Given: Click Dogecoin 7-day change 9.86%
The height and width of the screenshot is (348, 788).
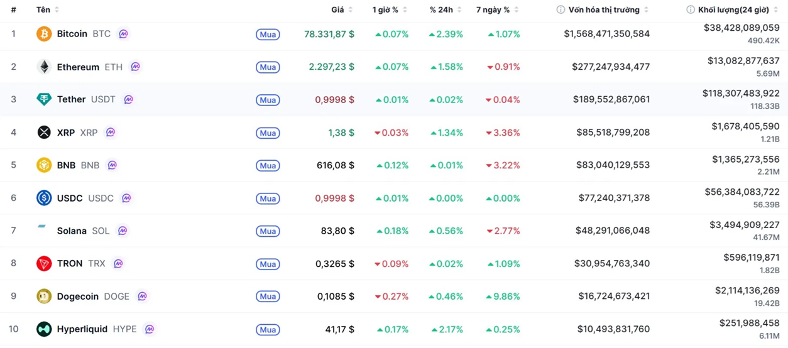Looking at the screenshot, I should click(x=503, y=296).
